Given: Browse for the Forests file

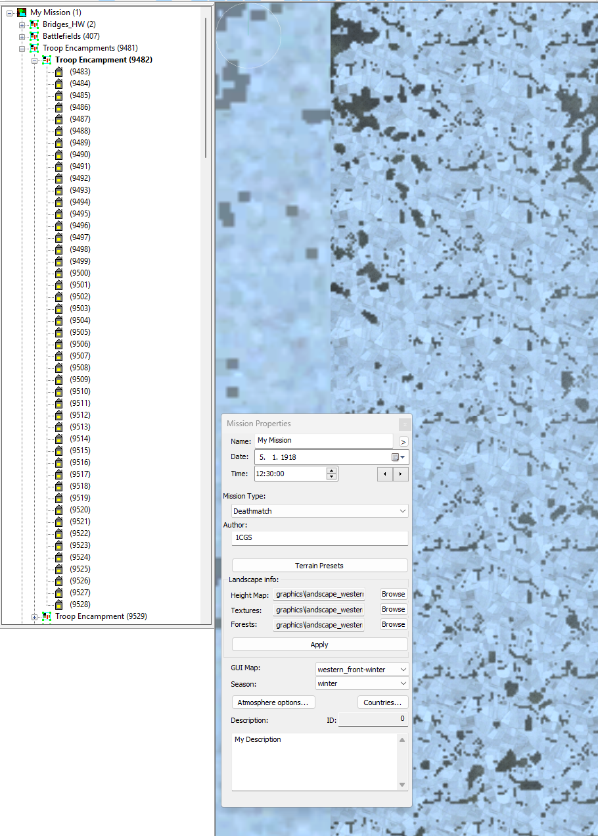Looking at the screenshot, I should pyautogui.click(x=394, y=624).
